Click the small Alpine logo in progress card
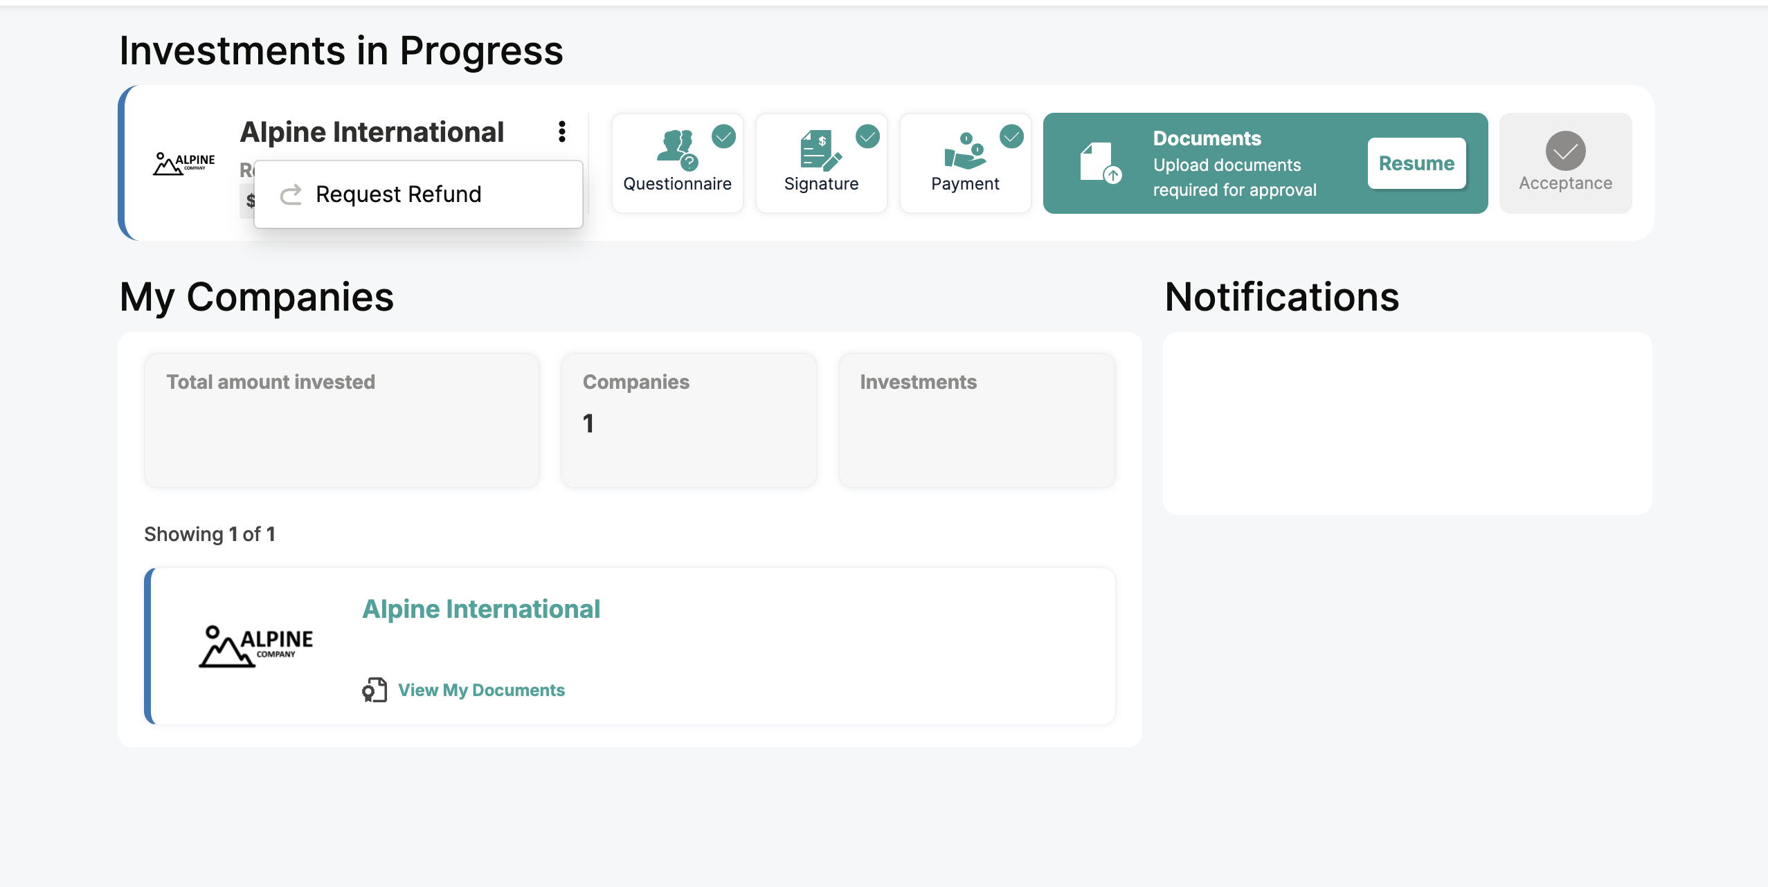Screen dimensions: 1768x887 184,164
